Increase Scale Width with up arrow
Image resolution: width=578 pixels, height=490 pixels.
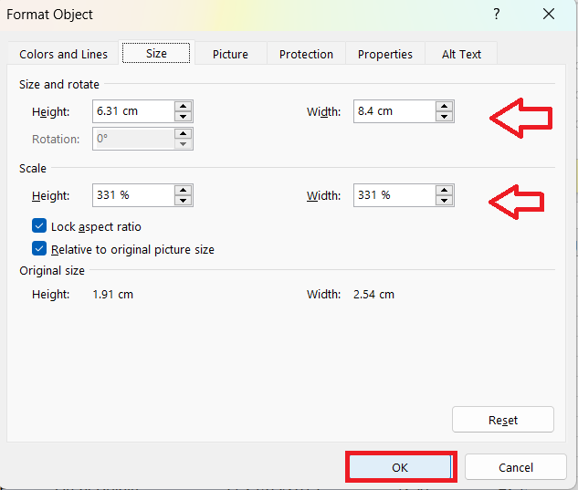pos(444,191)
